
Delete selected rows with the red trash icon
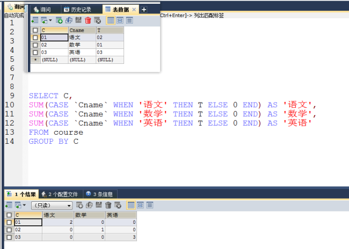(88, 20)
